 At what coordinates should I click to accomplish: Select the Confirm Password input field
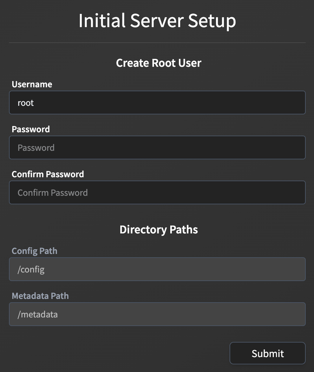pyautogui.click(x=157, y=192)
